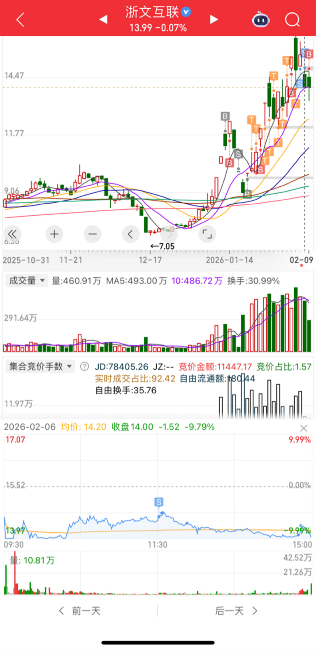Screen dimensions: 316x651
Task: Tap the 量:460.91万 volume label
Action: tap(76, 281)
